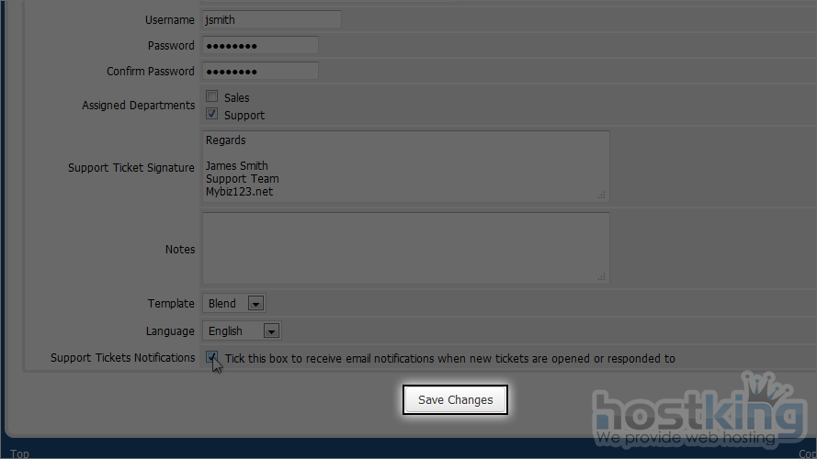Select the Confirm Password field
The width and height of the screenshot is (817, 459).
coord(260,71)
